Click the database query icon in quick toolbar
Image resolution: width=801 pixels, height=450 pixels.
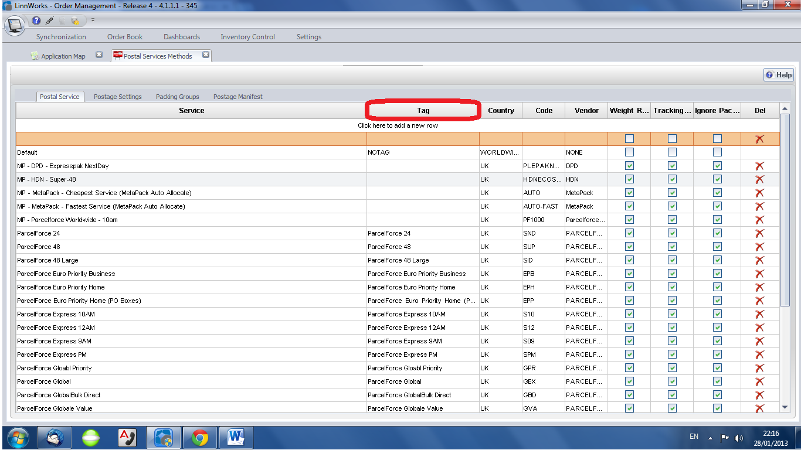[x=74, y=21]
